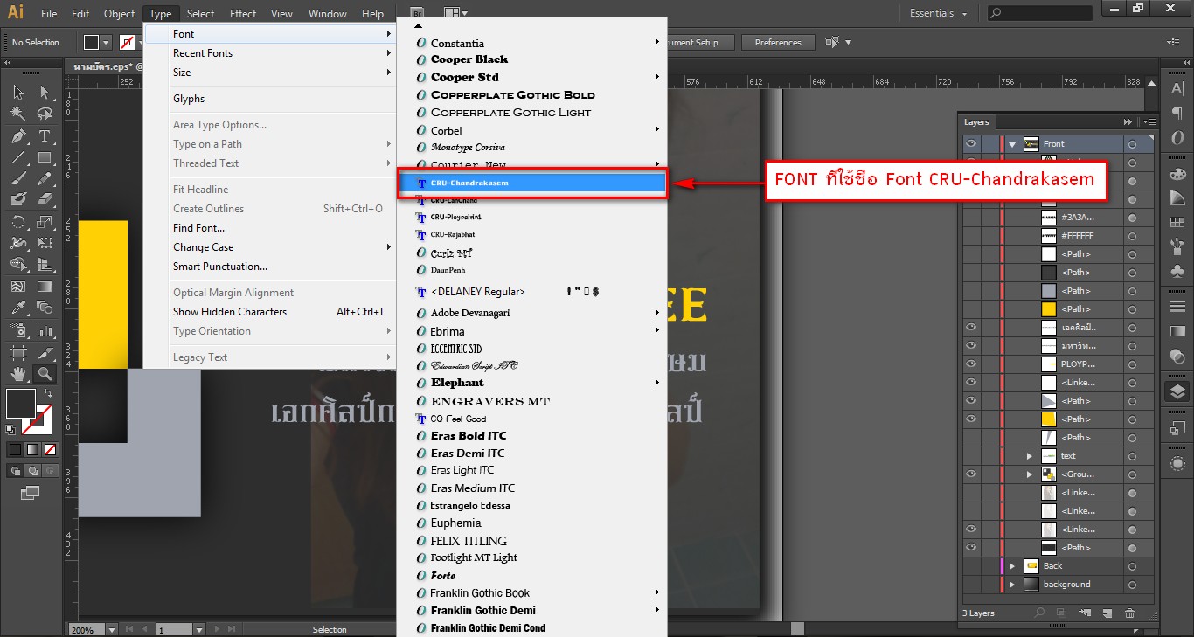
Task: Collapse the Front layer triangle
Action: click(x=1012, y=144)
